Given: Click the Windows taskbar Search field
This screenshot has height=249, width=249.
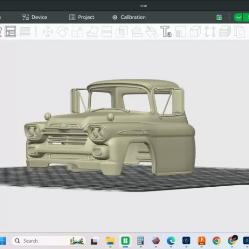Looking at the screenshot, I should click(x=48, y=241).
